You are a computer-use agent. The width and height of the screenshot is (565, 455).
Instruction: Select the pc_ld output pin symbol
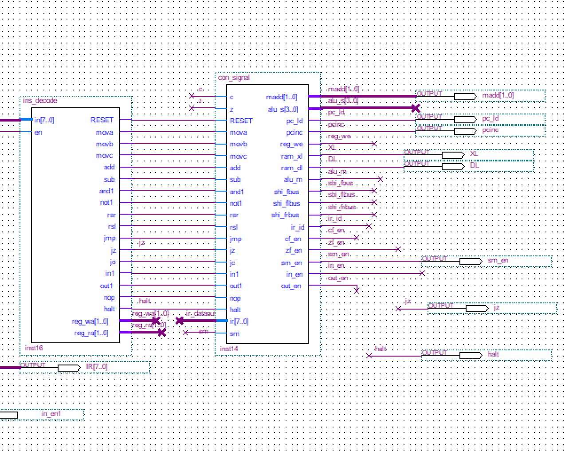click(465, 119)
